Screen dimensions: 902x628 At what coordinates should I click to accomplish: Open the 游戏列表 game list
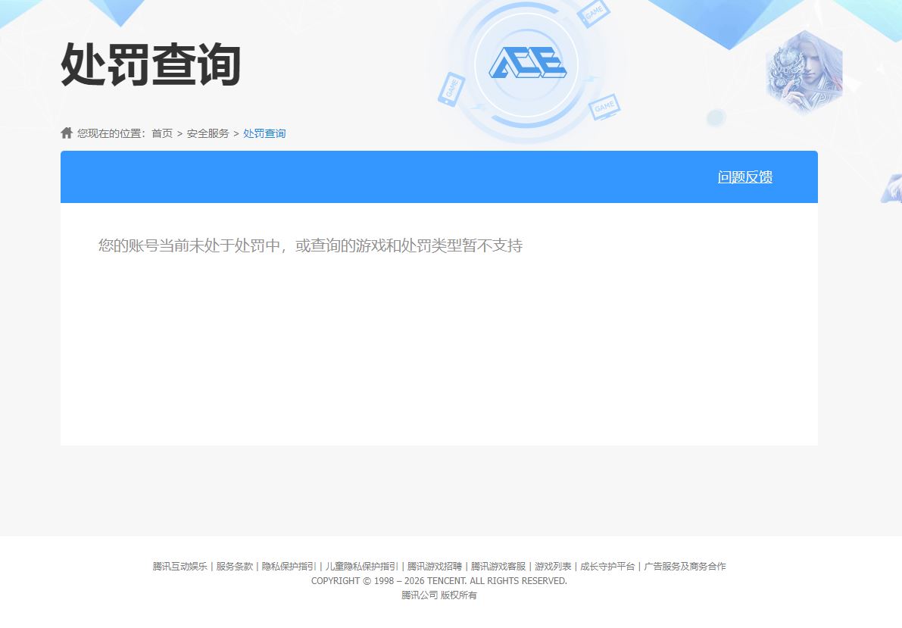click(550, 566)
